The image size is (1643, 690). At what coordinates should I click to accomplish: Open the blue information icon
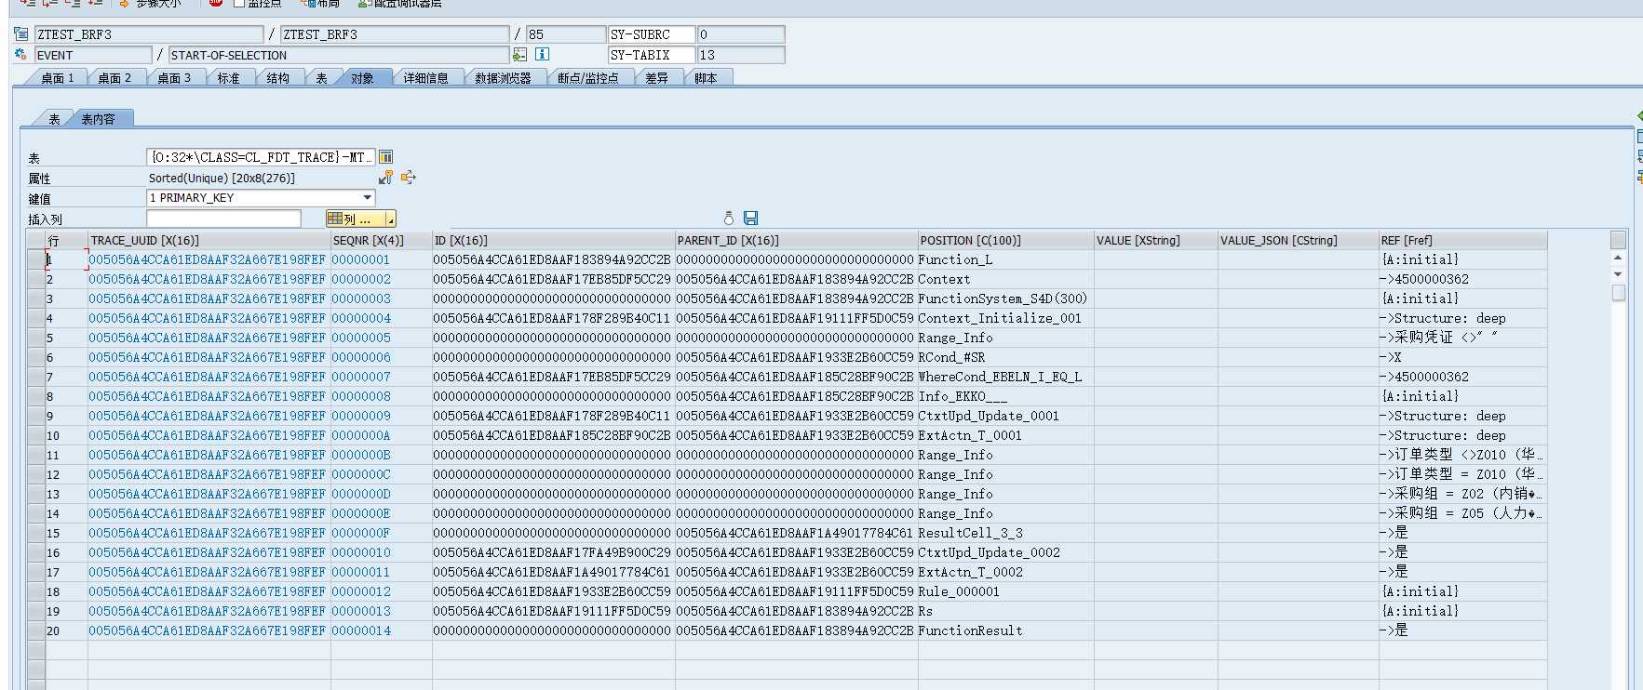542,55
